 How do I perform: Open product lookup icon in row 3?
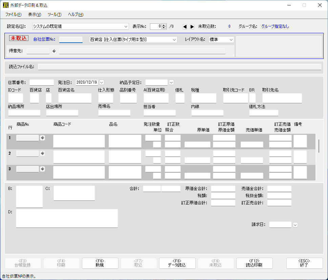(42, 169)
